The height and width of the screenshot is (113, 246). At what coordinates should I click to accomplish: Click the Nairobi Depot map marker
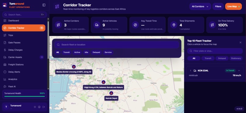point(111,93)
